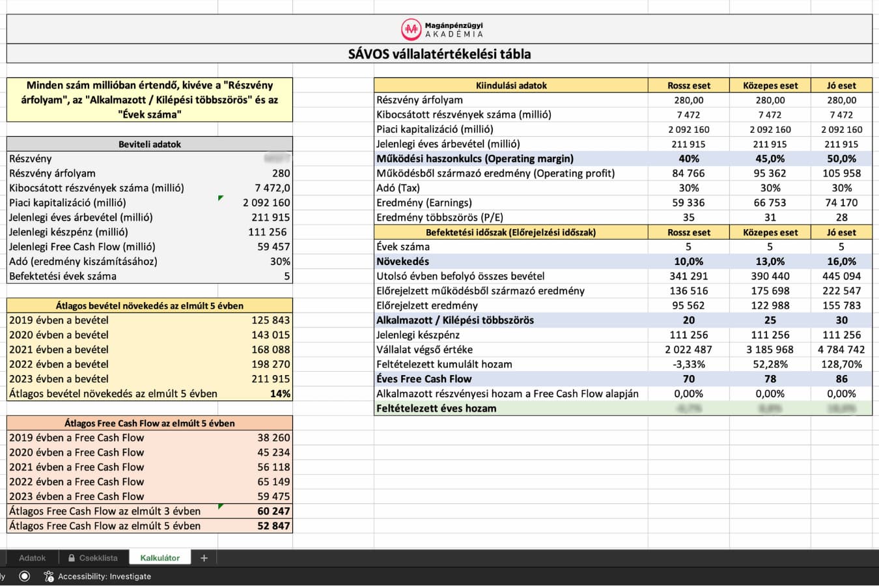The image size is (879, 586).
Task: Click the Magánpénzügyi Akadémia logo
Action: click(x=411, y=29)
